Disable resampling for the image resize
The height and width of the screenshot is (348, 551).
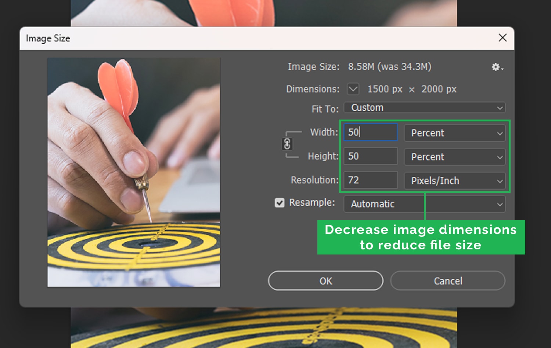280,202
